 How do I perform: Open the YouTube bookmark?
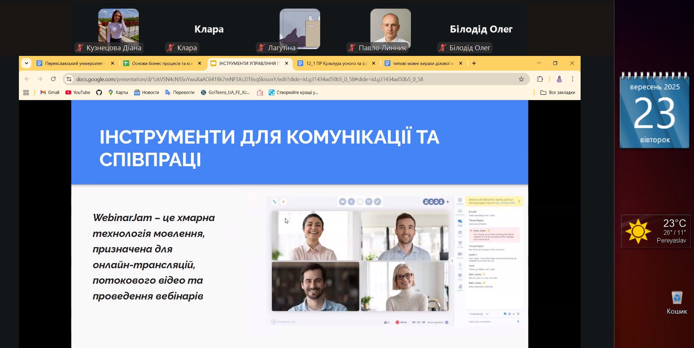(x=78, y=93)
